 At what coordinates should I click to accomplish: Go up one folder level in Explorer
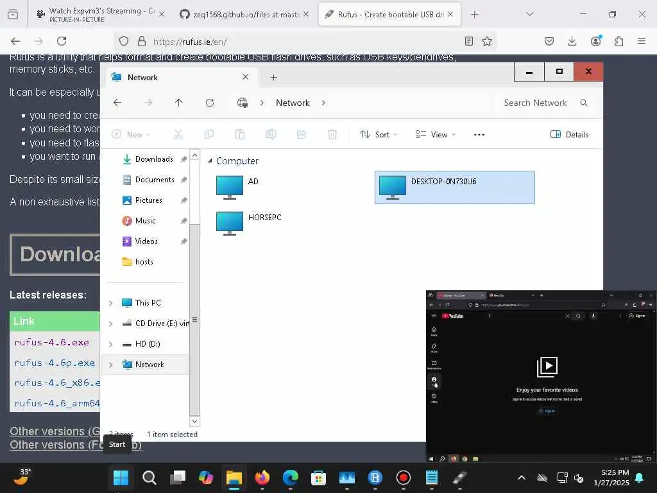(x=178, y=103)
